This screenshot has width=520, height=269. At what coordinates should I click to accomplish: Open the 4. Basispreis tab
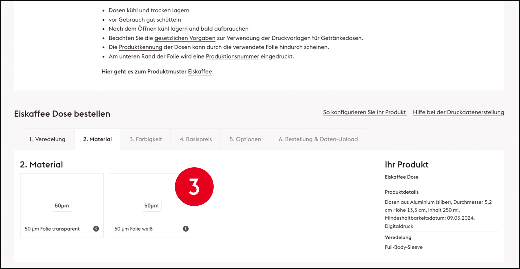click(x=196, y=139)
